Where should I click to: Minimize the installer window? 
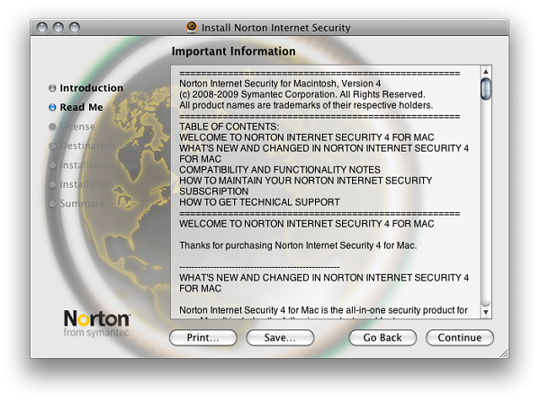[58, 28]
